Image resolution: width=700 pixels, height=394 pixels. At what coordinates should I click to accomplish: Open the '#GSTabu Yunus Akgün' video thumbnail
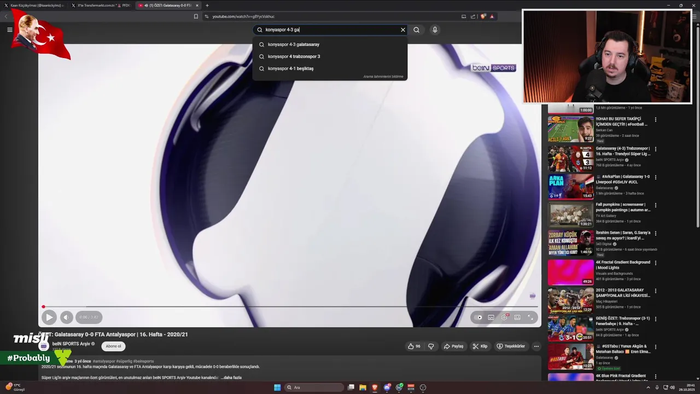point(570,356)
